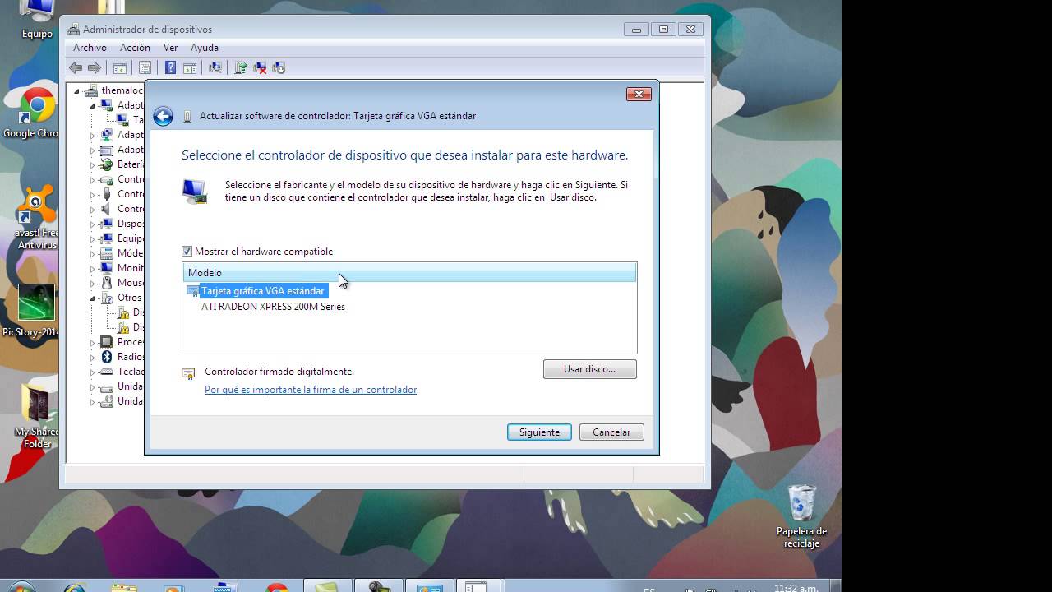This screenshot has width=1052, height=592.
Task: Open the Equipo desktop icon
Action: [x=37, y=20]
